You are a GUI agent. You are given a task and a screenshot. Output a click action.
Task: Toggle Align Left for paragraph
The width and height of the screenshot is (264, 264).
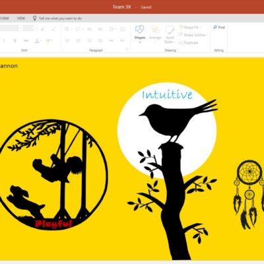pyautogui.click(x=67, y=40)
